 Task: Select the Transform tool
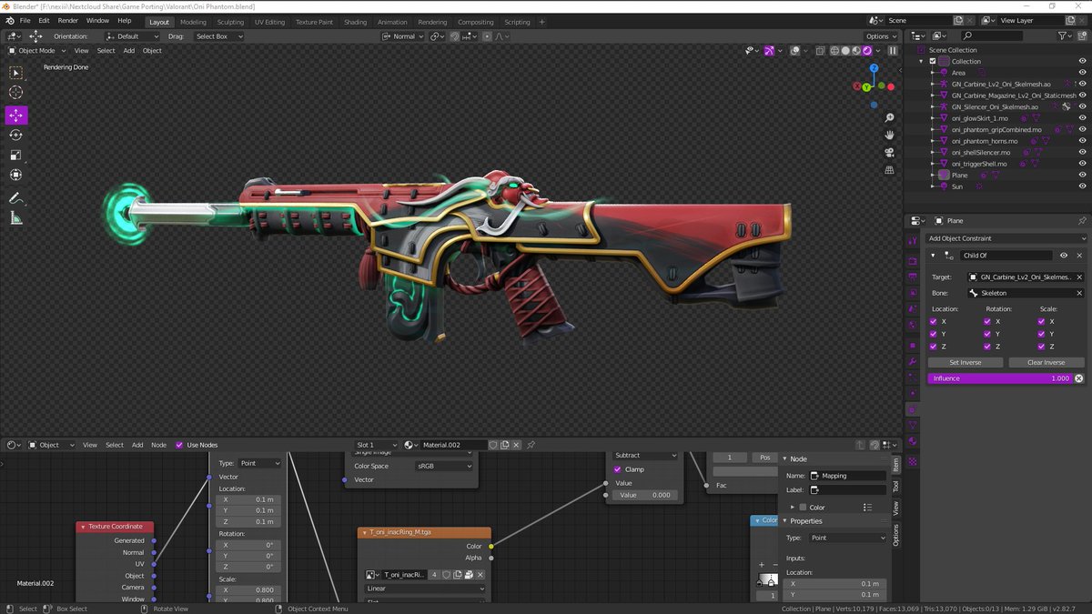point(15,175)
